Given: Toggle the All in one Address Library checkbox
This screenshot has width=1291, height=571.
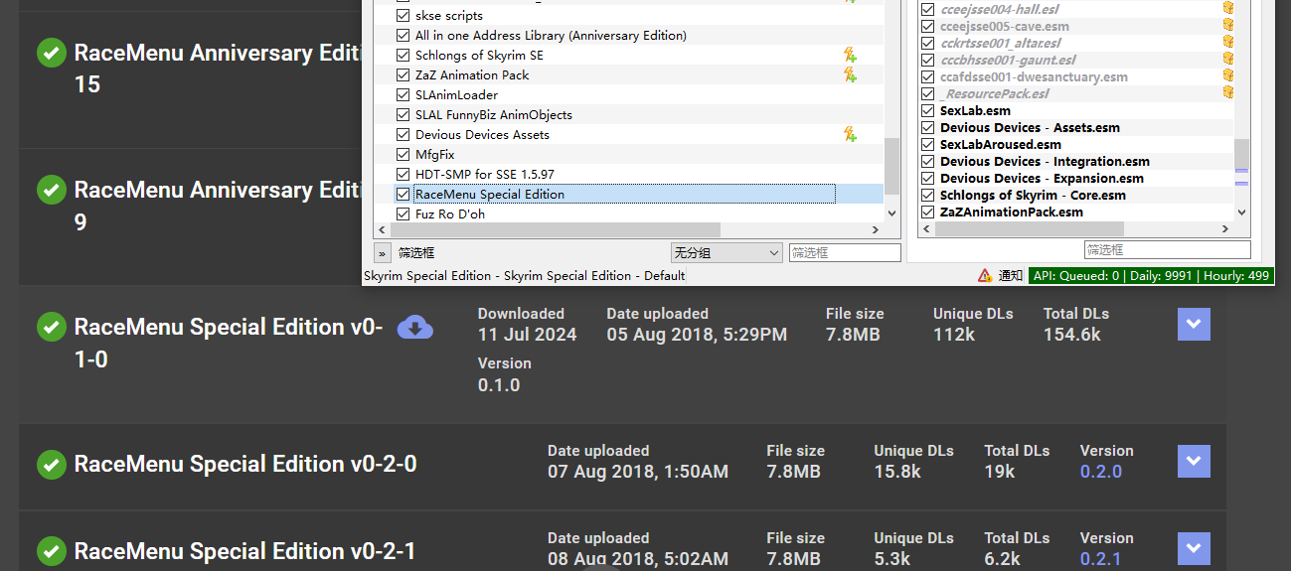Looking at the screenshot, I should 403,36.
